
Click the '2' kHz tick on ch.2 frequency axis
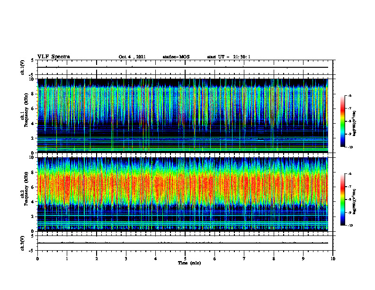(33, 217)
